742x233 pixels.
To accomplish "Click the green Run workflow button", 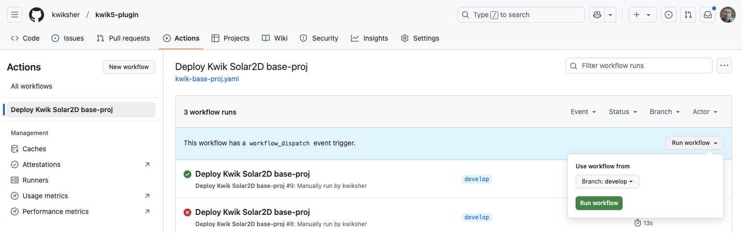I will [x=599, y=203].
